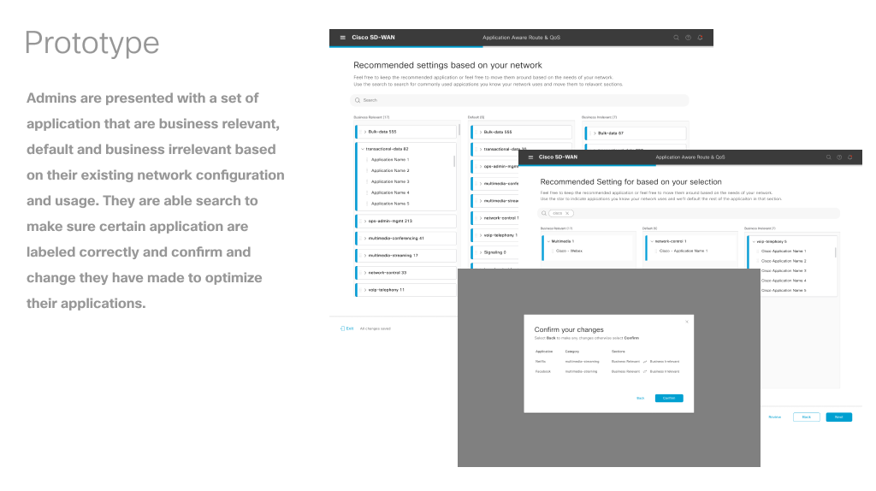Expand multimedia-streaming 17 group

pyautogui.click(x=365, y=255)
